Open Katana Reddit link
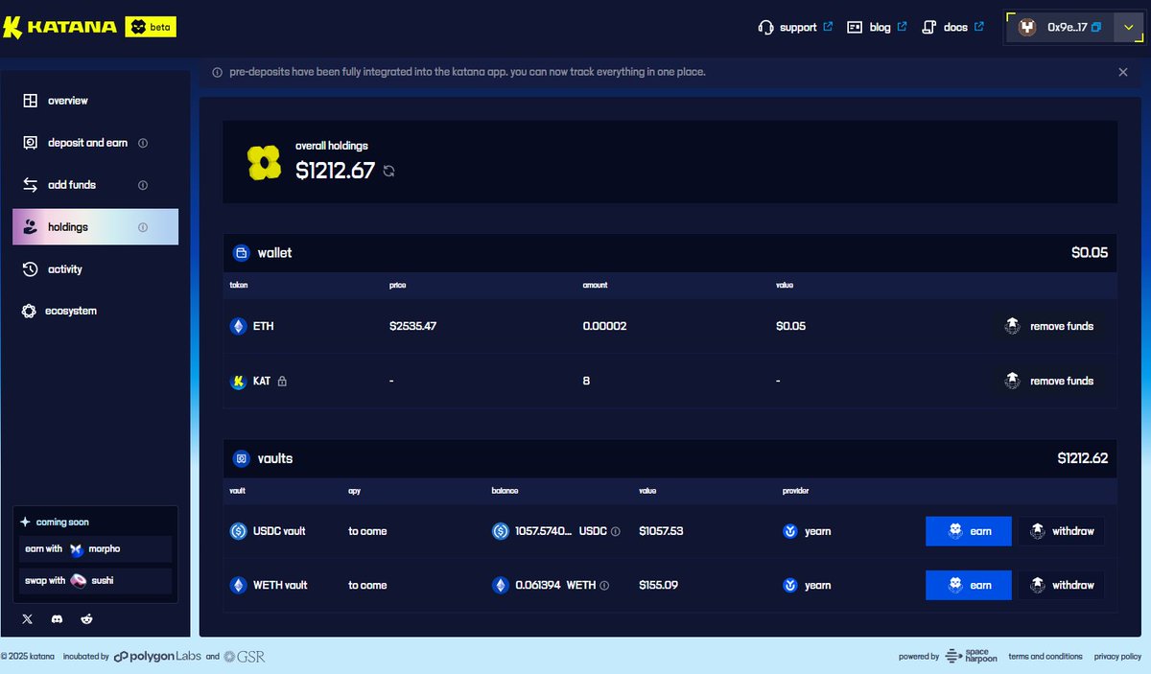This screenshot has height=674, width=1151. click(x=87, y=619)
